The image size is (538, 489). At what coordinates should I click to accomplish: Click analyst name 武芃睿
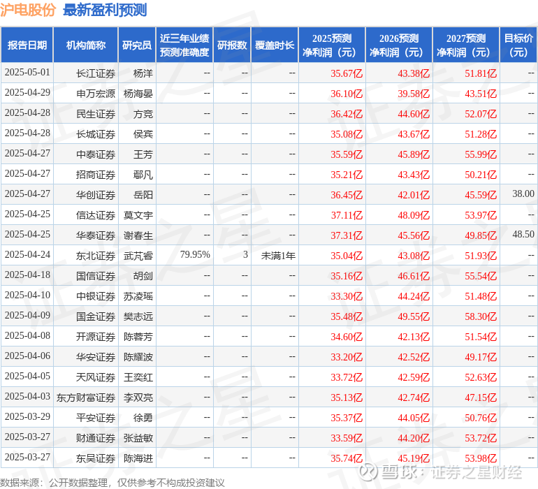(x=138, y=256)
